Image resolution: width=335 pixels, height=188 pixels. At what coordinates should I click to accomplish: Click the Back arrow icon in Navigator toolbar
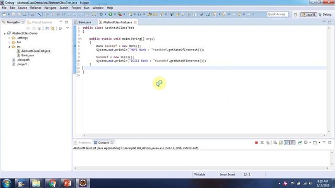(28, 28)
